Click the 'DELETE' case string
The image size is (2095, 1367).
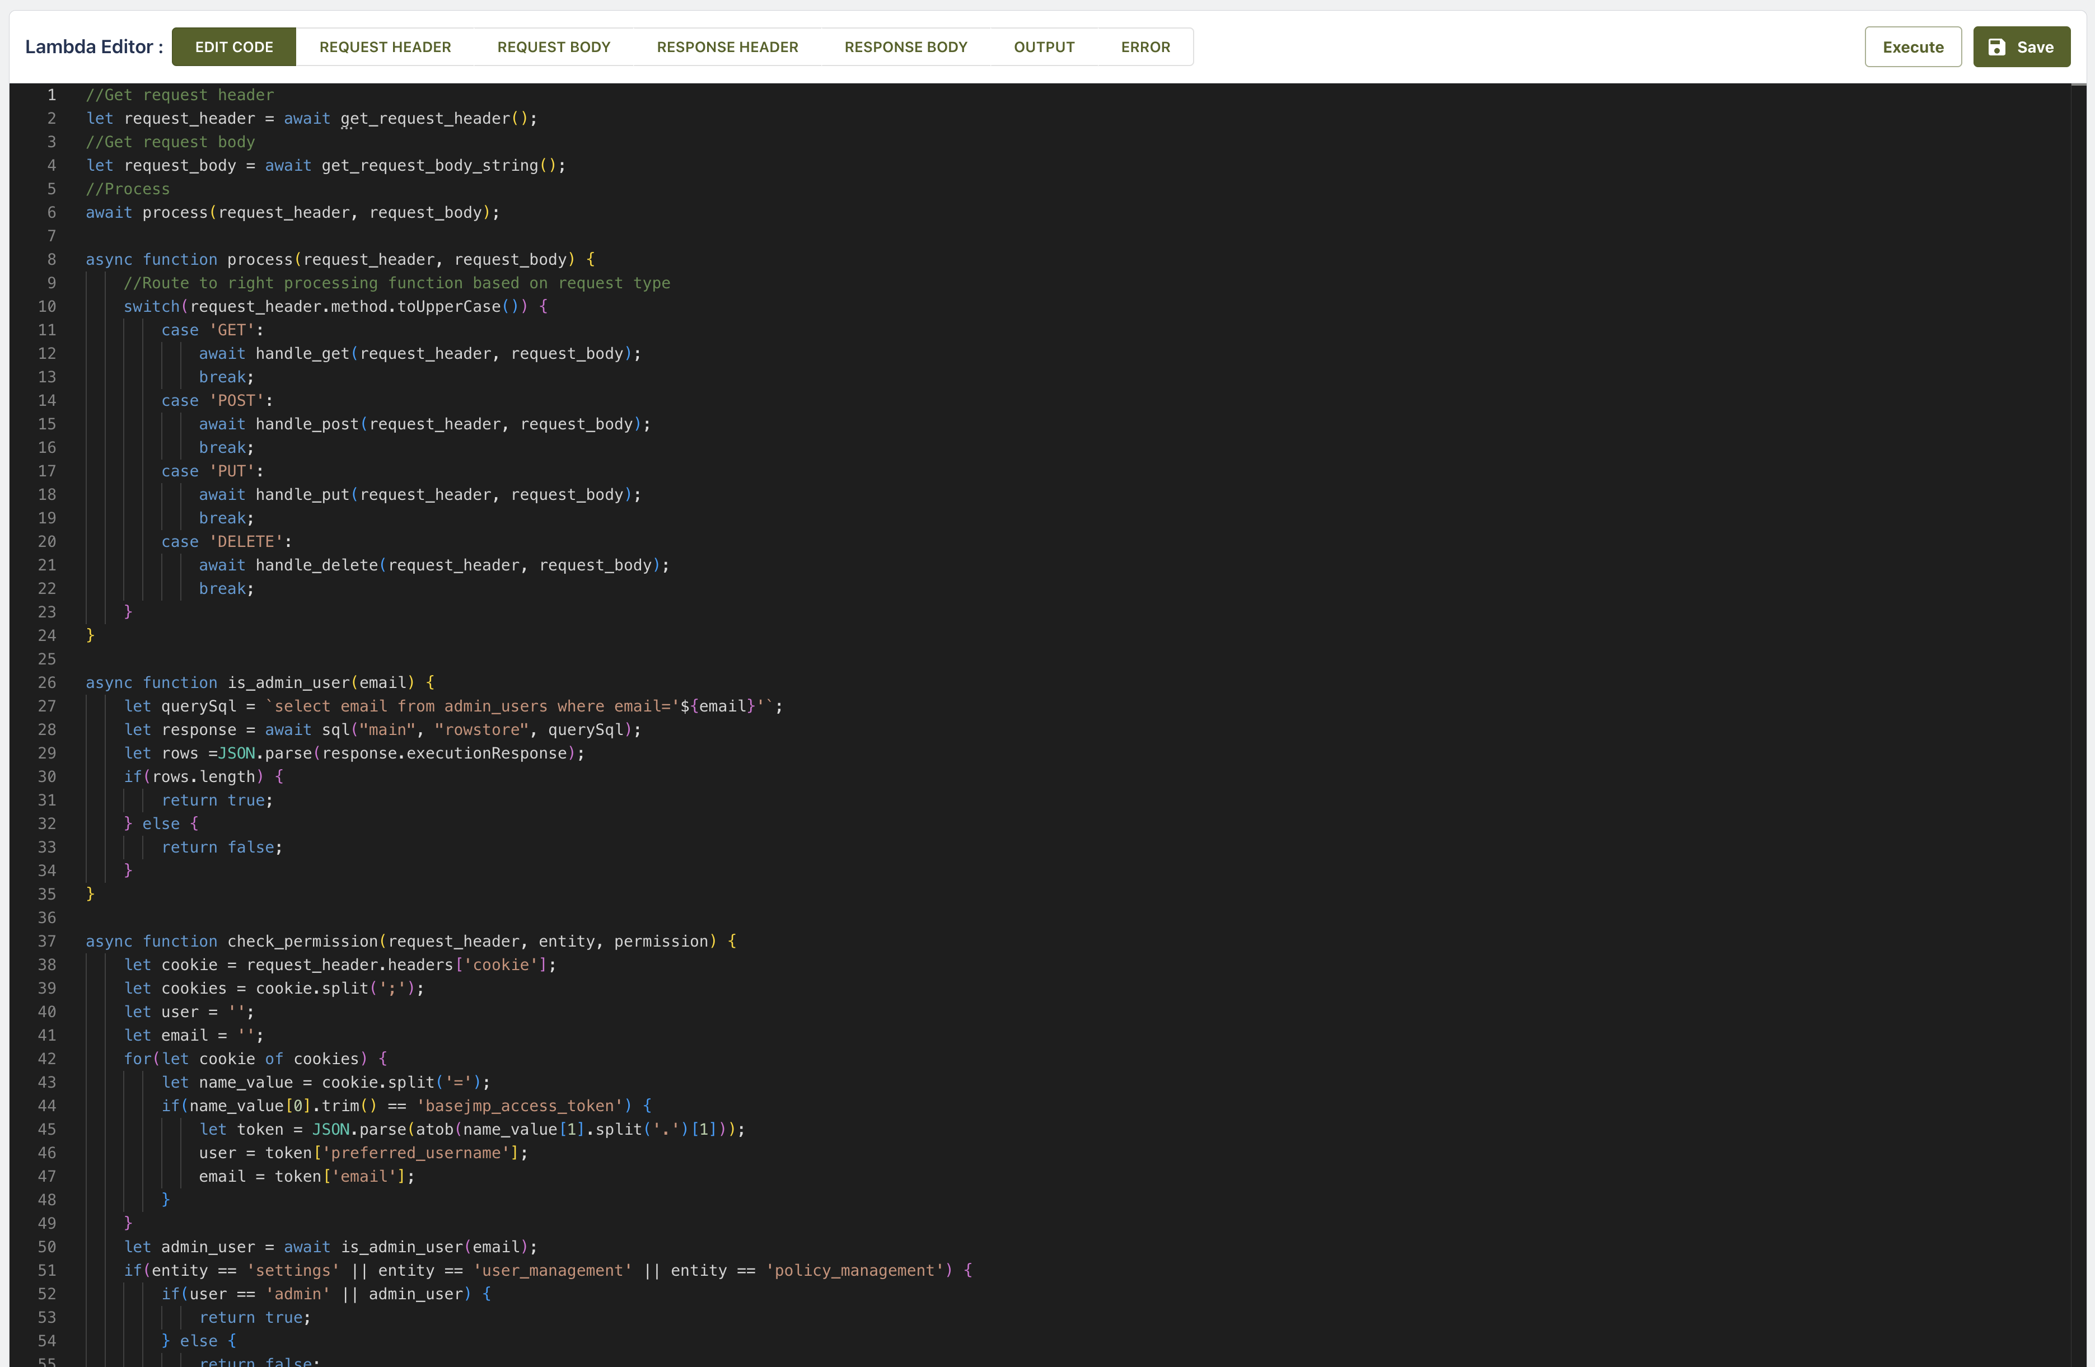coord(246,542)
